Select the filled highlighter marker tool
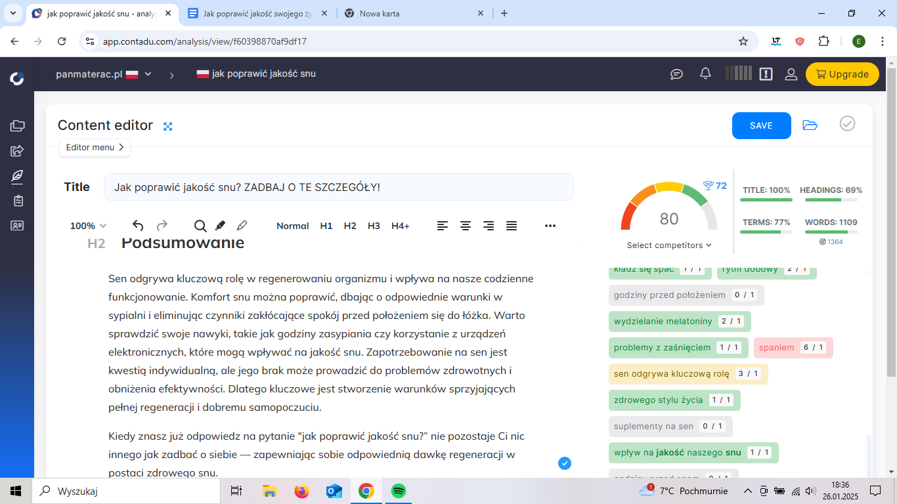Screen dimensions: 897x504 pyautogui.click(x=220, y=226)
